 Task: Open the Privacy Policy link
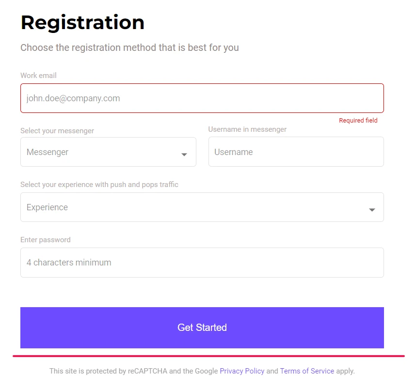pos(242,371)
